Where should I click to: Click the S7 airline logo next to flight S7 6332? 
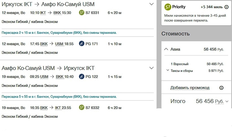point(81,108)
